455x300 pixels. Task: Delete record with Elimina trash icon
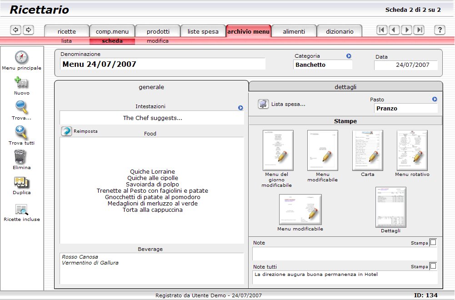[20, 157]
